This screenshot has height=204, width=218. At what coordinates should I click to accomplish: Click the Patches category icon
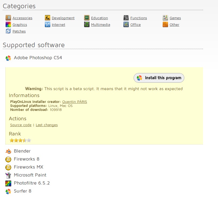pyautogui.click(x=8, y=31)
